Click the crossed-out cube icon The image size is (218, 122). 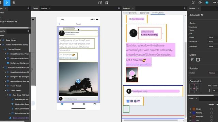tap(107, 3)
